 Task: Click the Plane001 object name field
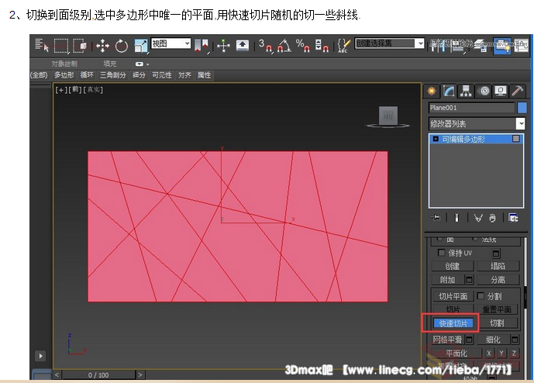pyautogui.click(x=472, y=108)
